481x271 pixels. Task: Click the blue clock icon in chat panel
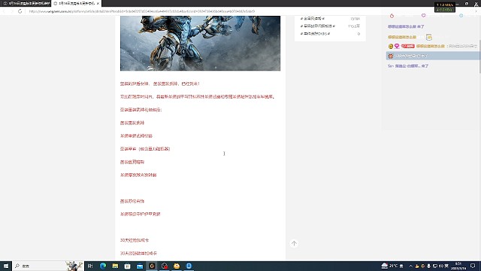(x=461, y=15)
